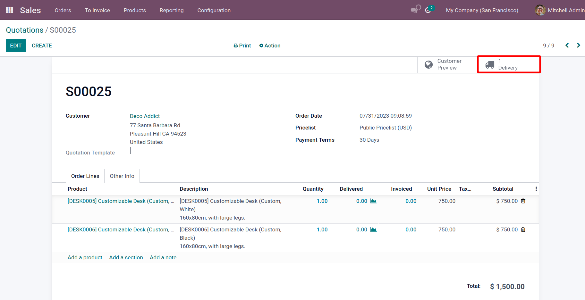The image size is (585, 300).
Task: Open optional columns menu in table
Action: tap(536, 189)
